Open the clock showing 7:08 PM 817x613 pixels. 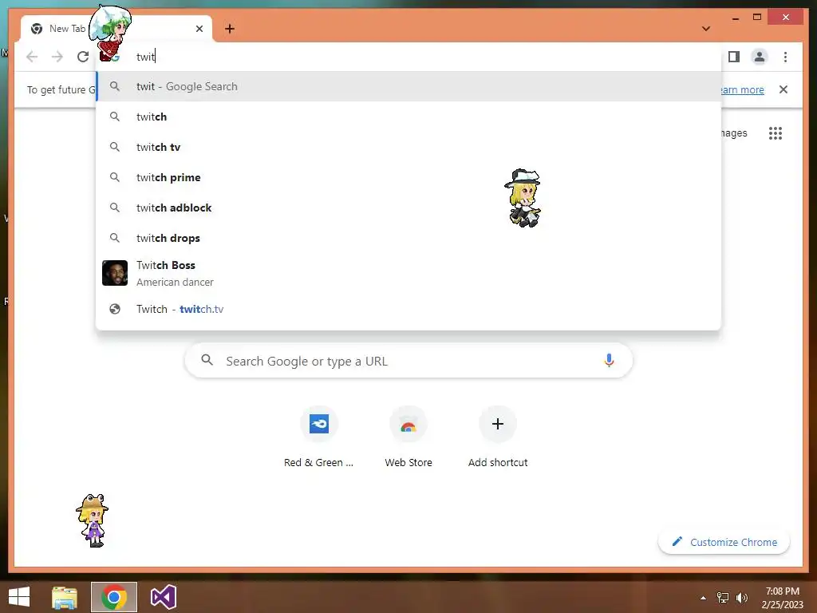pos(782,598)
